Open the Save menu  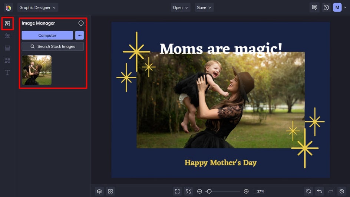coord(204,7)
